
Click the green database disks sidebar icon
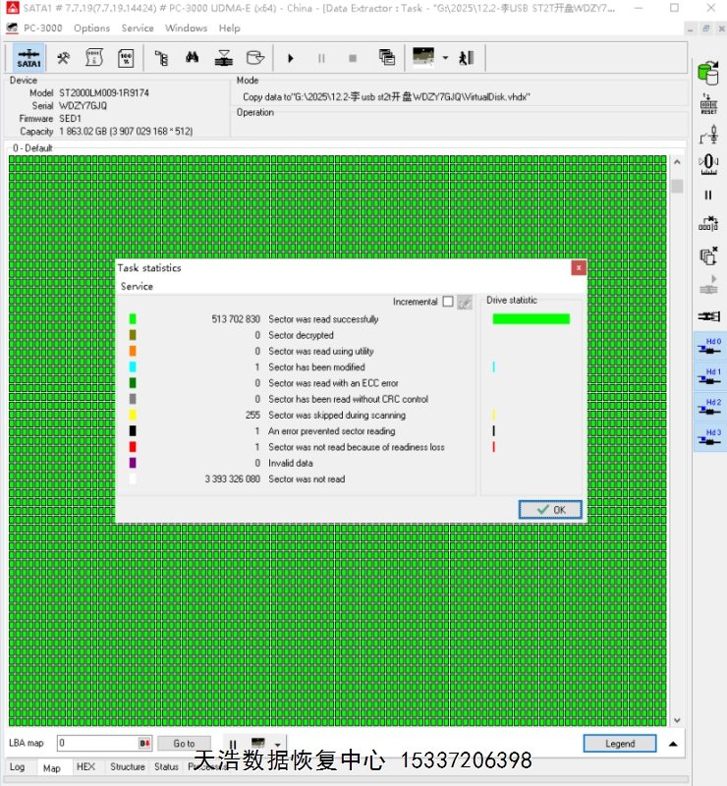pos(707,74)
